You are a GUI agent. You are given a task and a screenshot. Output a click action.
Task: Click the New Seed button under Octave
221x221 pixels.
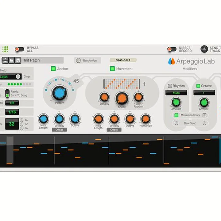[204, 123]
